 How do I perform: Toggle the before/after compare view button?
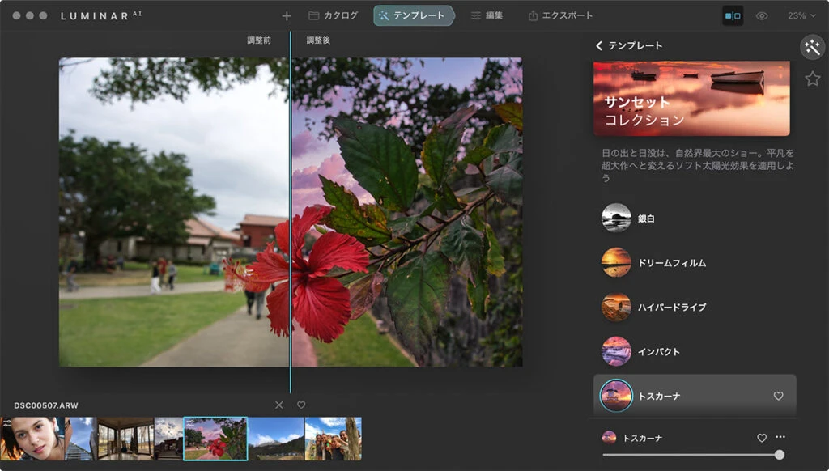point(733,16)
